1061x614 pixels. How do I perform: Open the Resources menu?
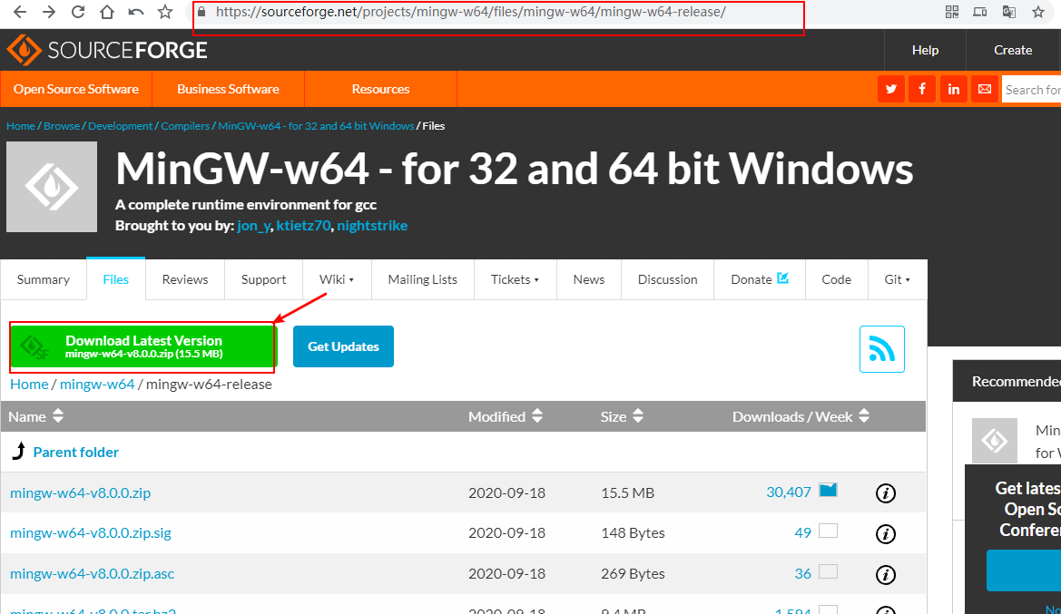coord(380,89)
